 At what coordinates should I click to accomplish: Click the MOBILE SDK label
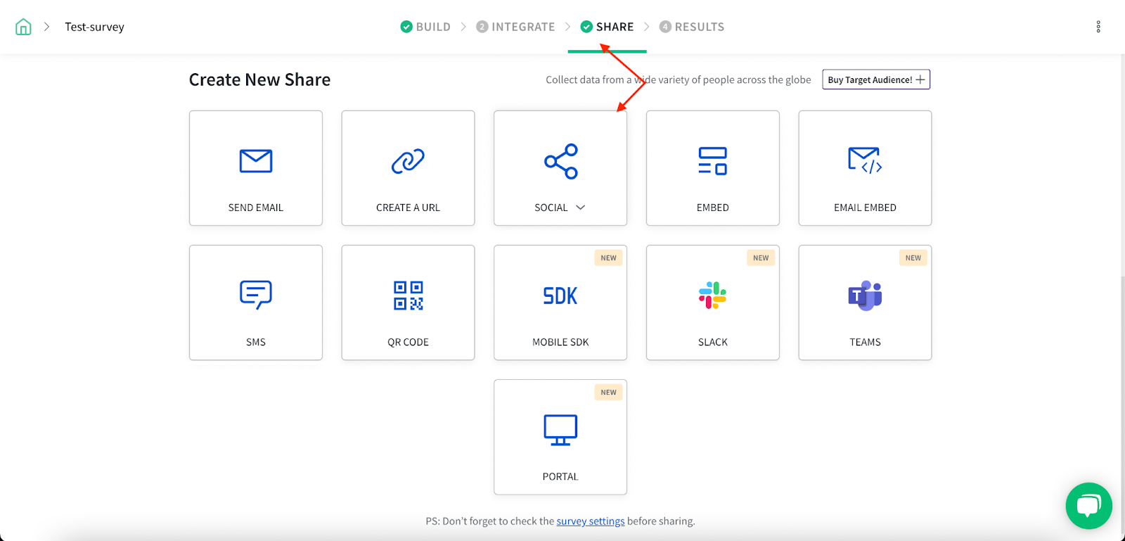click(560, 342)
